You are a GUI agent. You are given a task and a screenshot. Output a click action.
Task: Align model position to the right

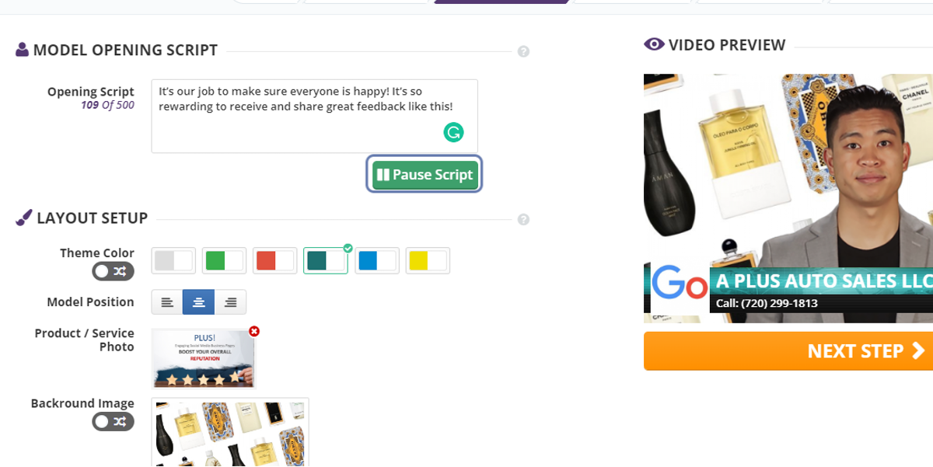230,302
